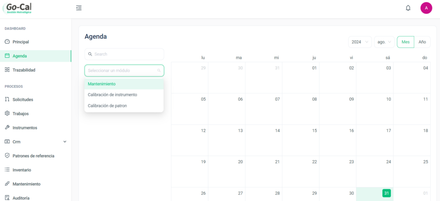Open notifications via the bell icon
440x201 pixels.
pos(408,8)
